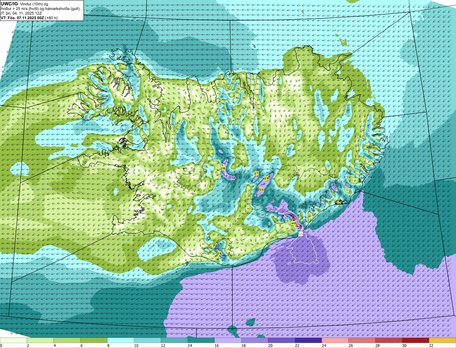Click the legend tick number 2

pos(27,346)
